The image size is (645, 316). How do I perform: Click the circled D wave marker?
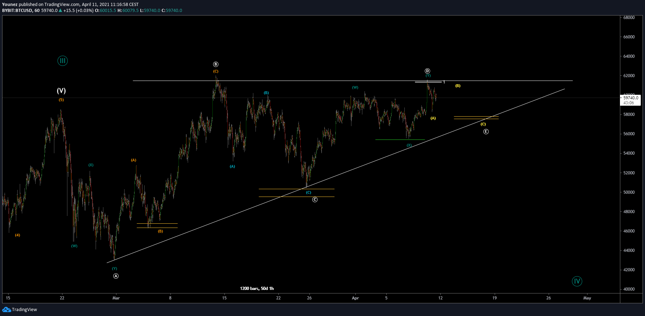[x=427, y=71]
